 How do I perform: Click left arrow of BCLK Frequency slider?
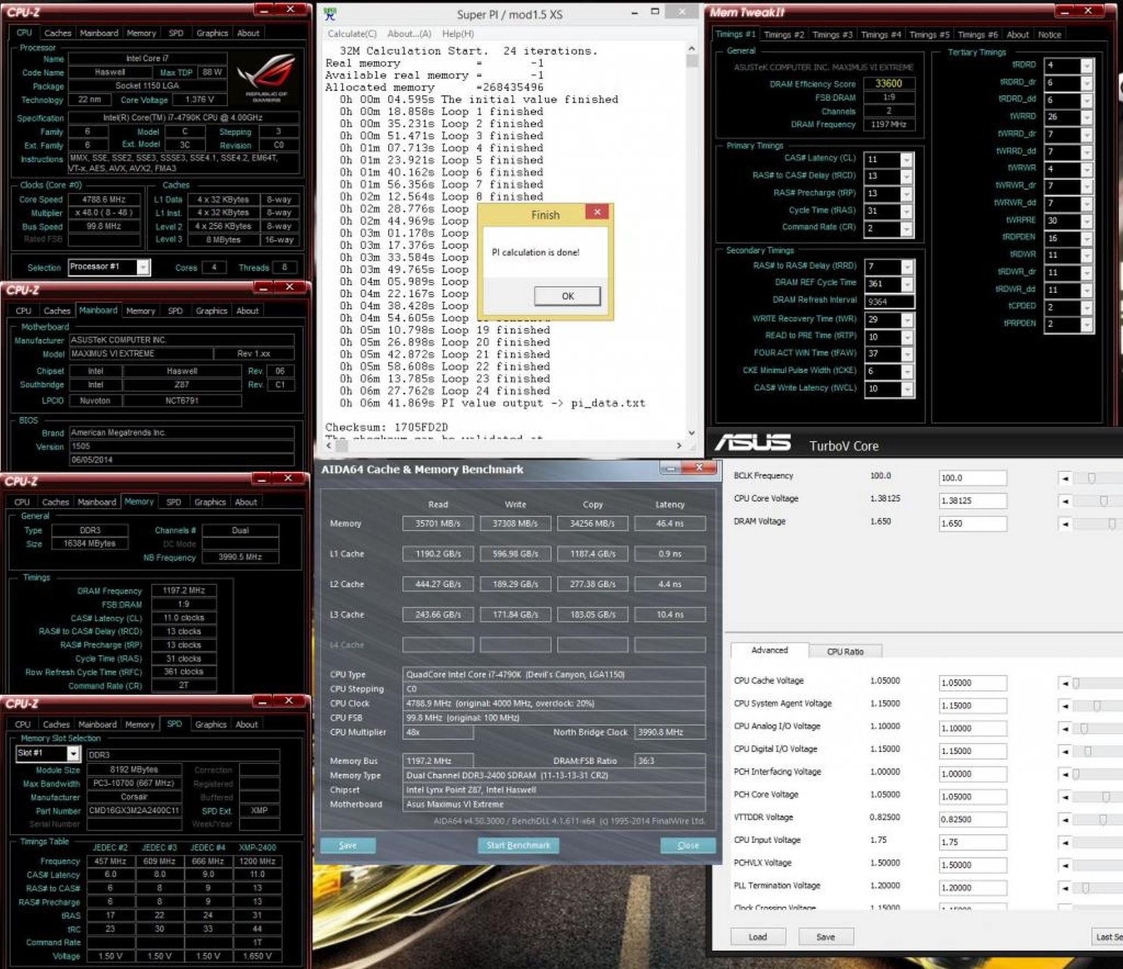[1065, 479]
